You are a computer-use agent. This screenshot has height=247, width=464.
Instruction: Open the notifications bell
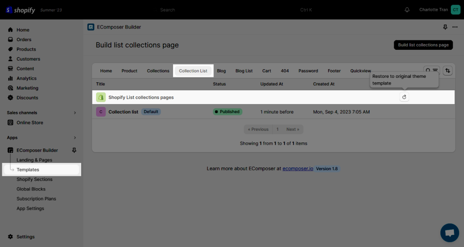coord(407,10)
